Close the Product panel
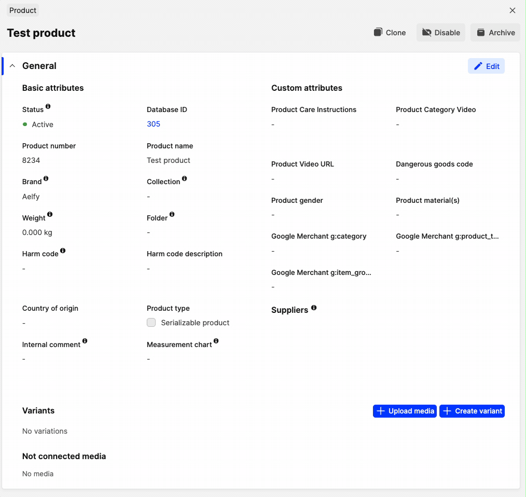 pyautogui.click(x=513, y=10)
